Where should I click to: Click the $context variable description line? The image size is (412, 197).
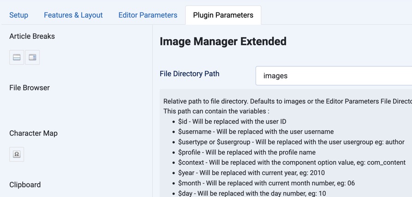(292, 162)
